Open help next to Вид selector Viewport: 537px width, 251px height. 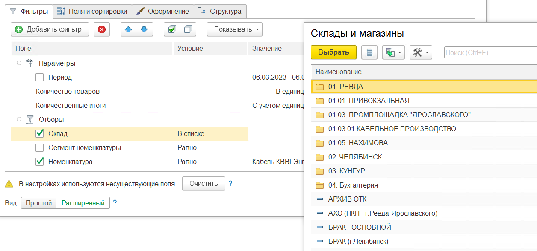(115, 203)
